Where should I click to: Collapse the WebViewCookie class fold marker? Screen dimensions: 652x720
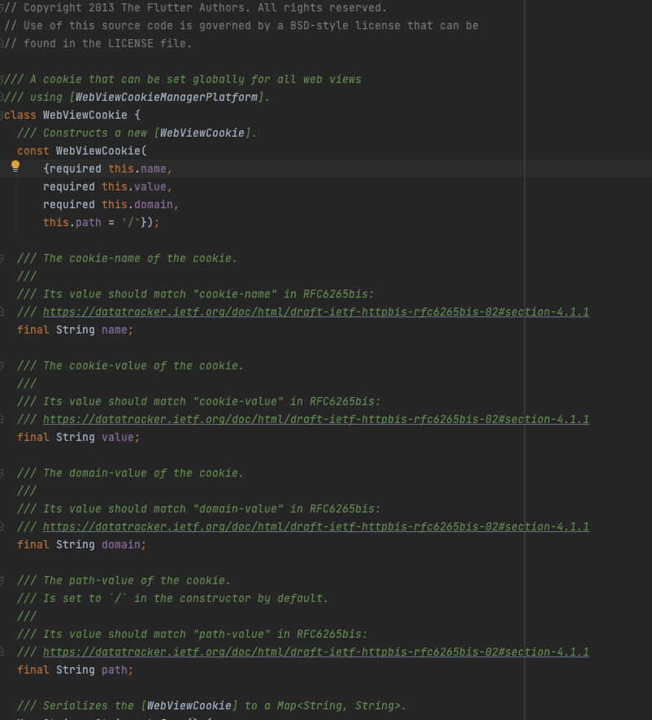pyautogui.click(x=2, y=116)
